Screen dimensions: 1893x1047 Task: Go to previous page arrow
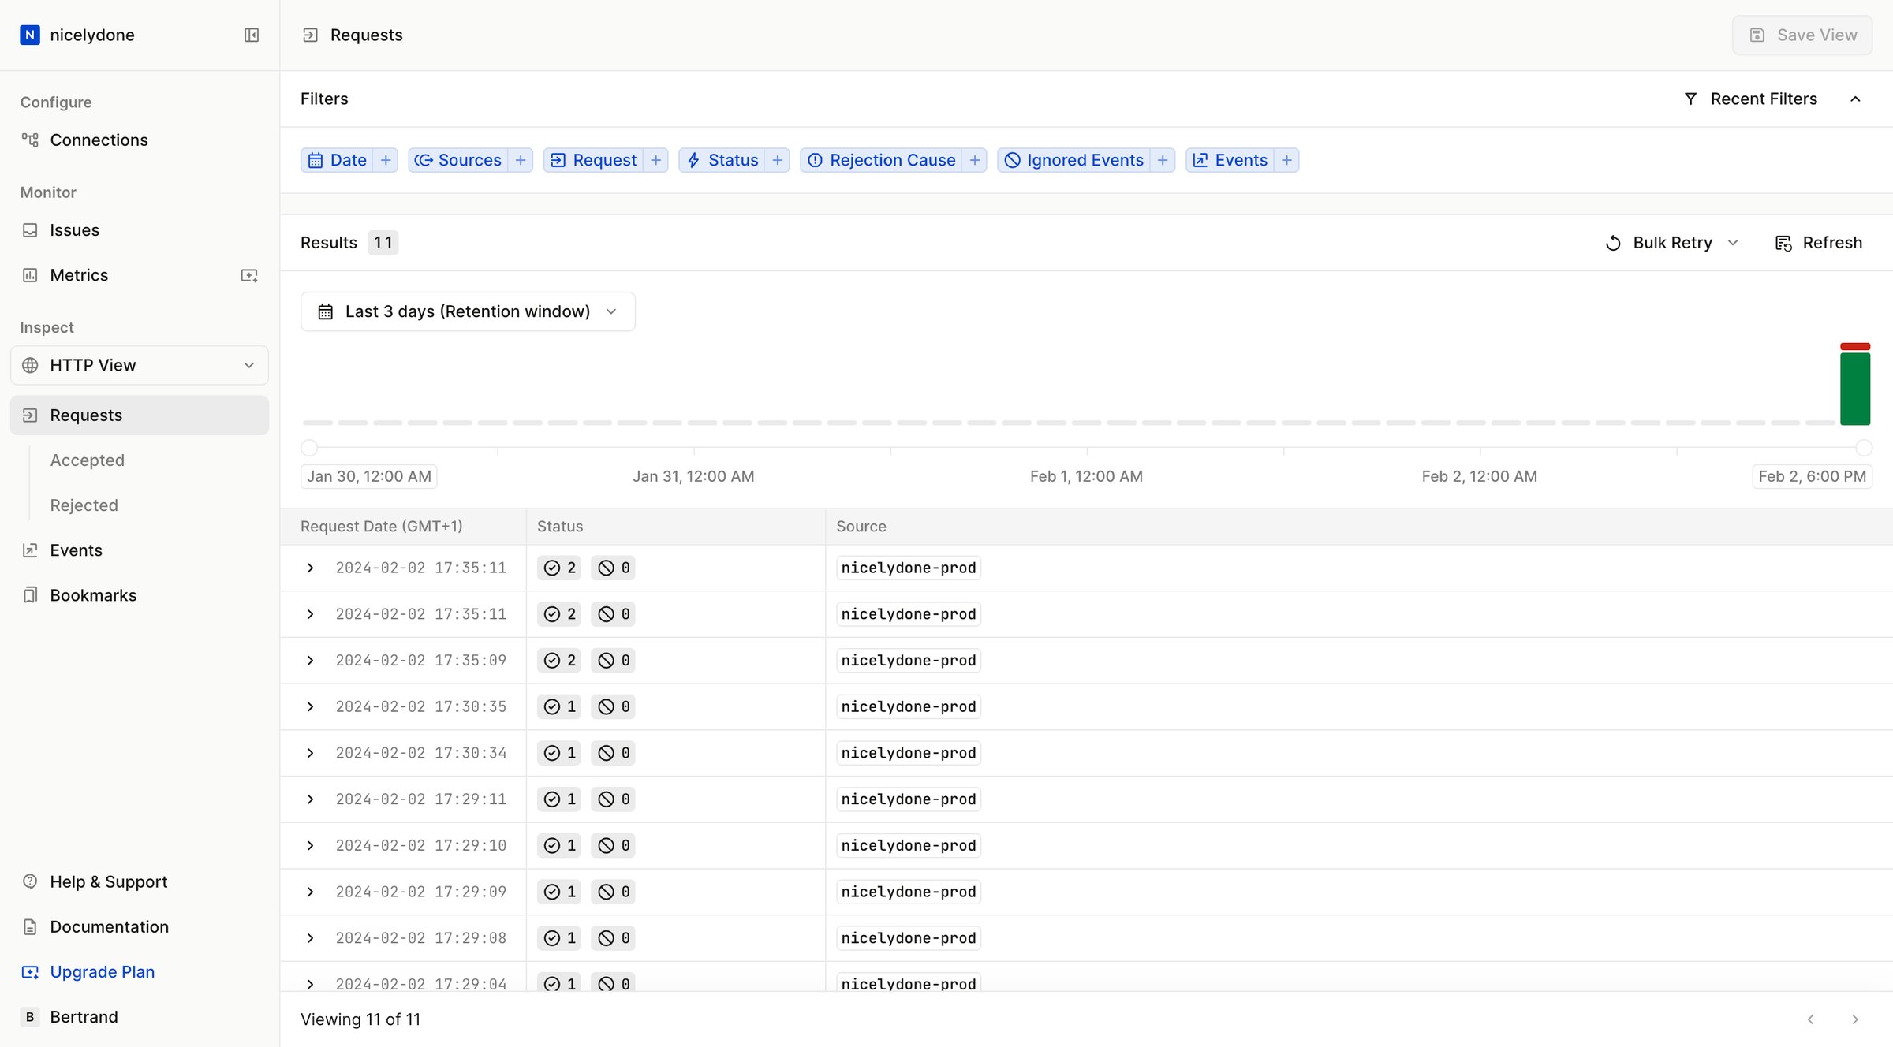click(x=1811, y=1019)
